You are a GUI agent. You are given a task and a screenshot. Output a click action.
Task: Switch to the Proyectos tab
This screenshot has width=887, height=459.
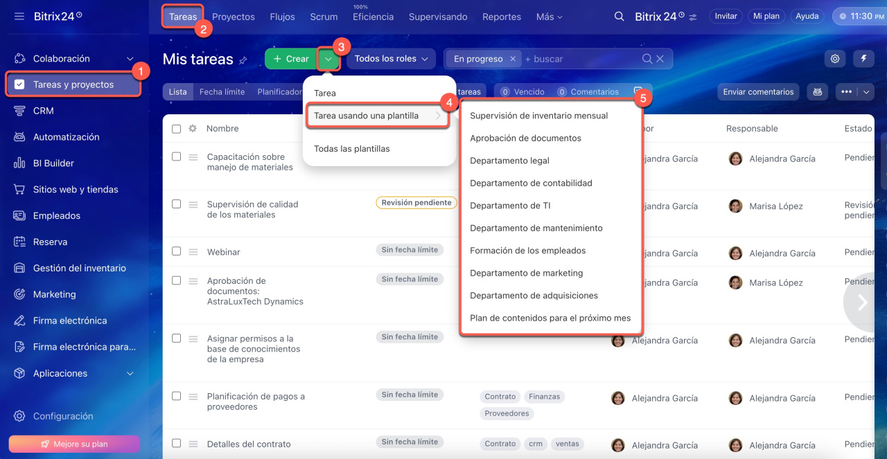point(234,17)
